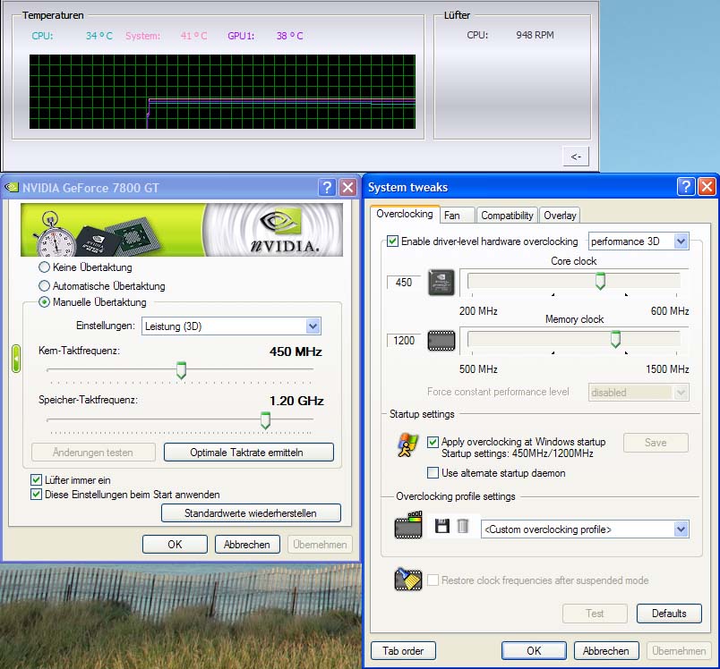Screen dimensions: 720x669
Task: Click the Memory clock slider handle
Action: coord(616,339)
